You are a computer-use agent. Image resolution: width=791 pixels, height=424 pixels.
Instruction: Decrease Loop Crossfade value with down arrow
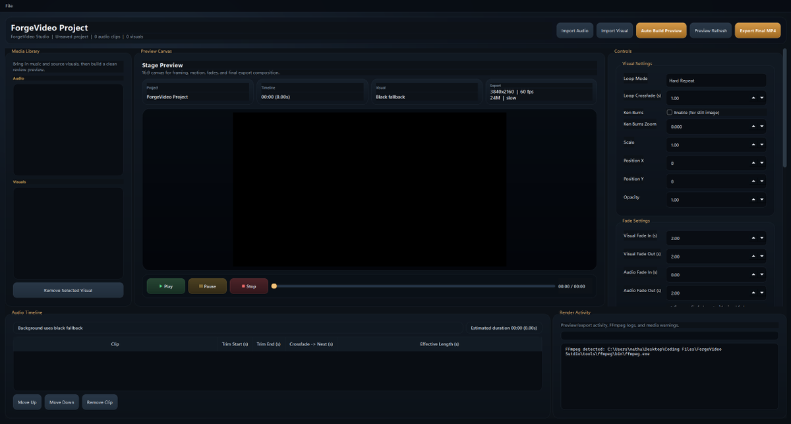[762, 98]
